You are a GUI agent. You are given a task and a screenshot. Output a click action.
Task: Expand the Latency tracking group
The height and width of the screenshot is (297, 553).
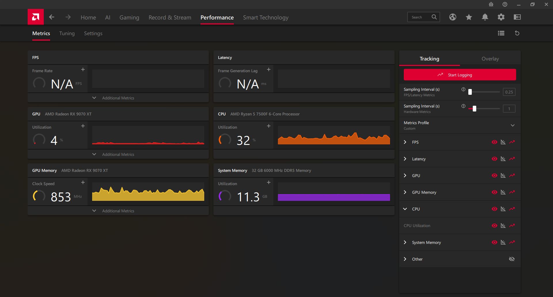(x=405, y=159)
